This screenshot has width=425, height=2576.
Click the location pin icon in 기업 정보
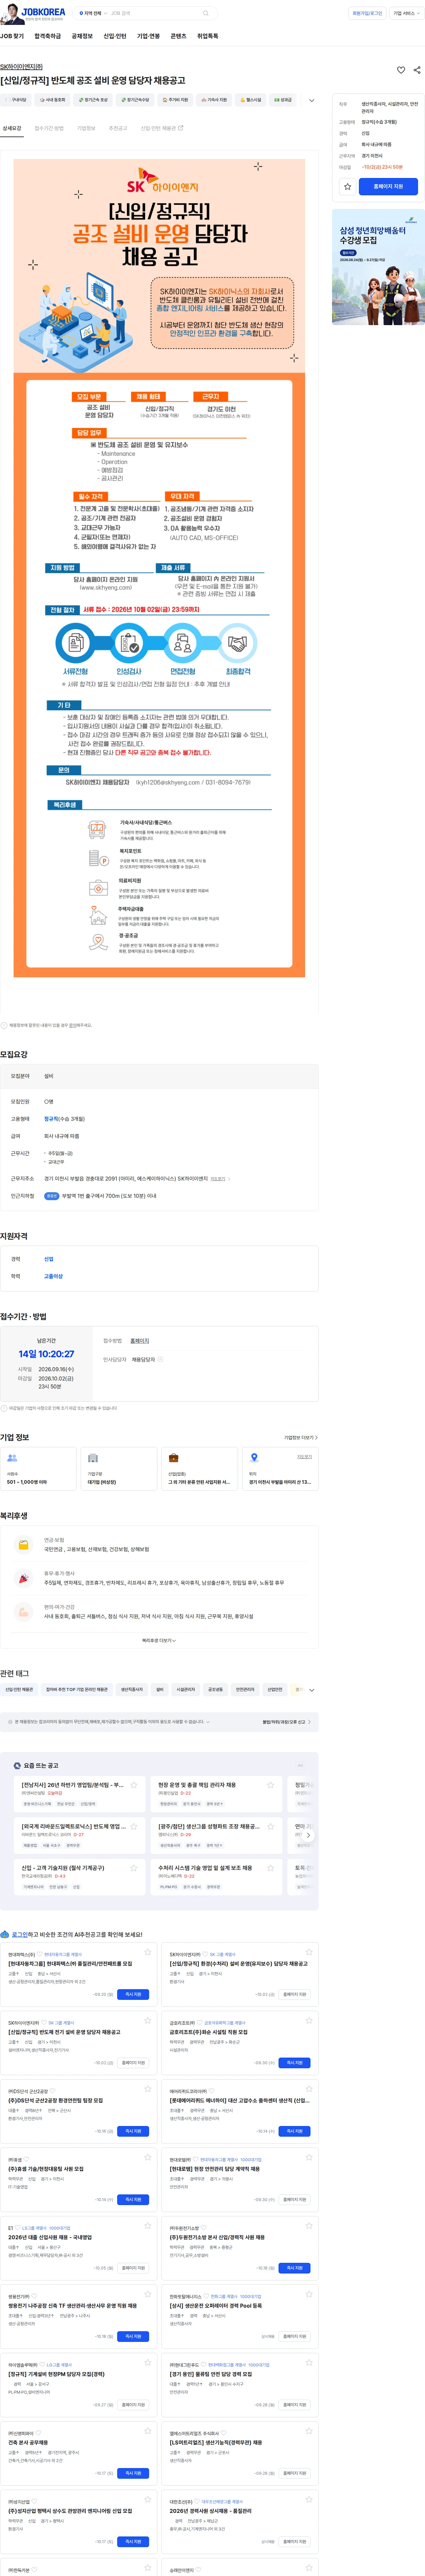point(254,1458)
